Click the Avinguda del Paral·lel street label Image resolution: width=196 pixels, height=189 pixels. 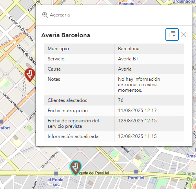point(91,173)
